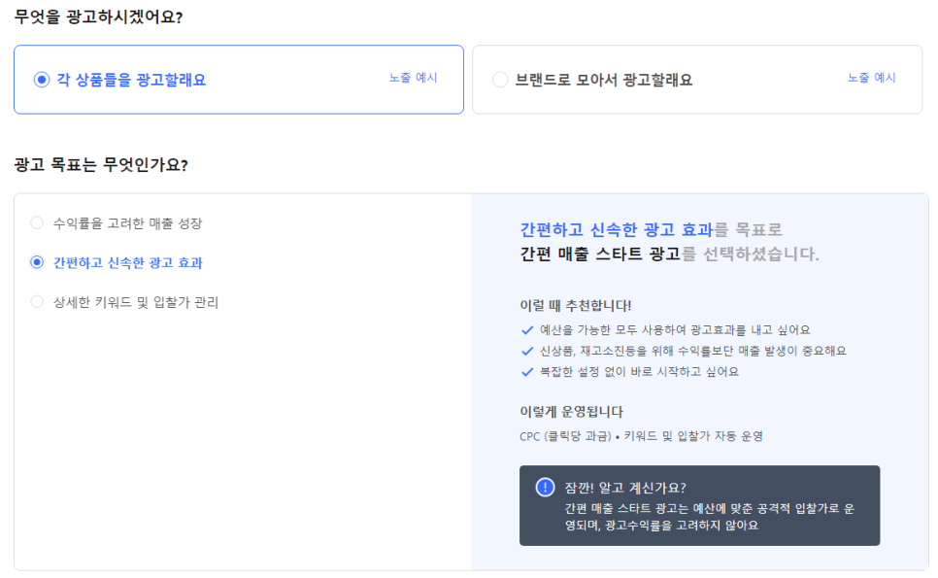Click checkmark icon beside 복잡한 설정 없이 바로
Screen dimensions: 938x578
[x=527, y=372]
